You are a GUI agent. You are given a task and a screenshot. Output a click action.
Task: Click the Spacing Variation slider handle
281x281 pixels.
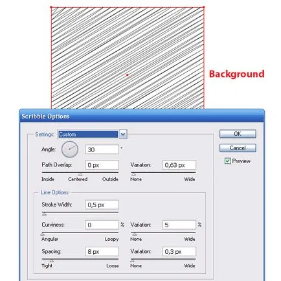pos(132,261)
